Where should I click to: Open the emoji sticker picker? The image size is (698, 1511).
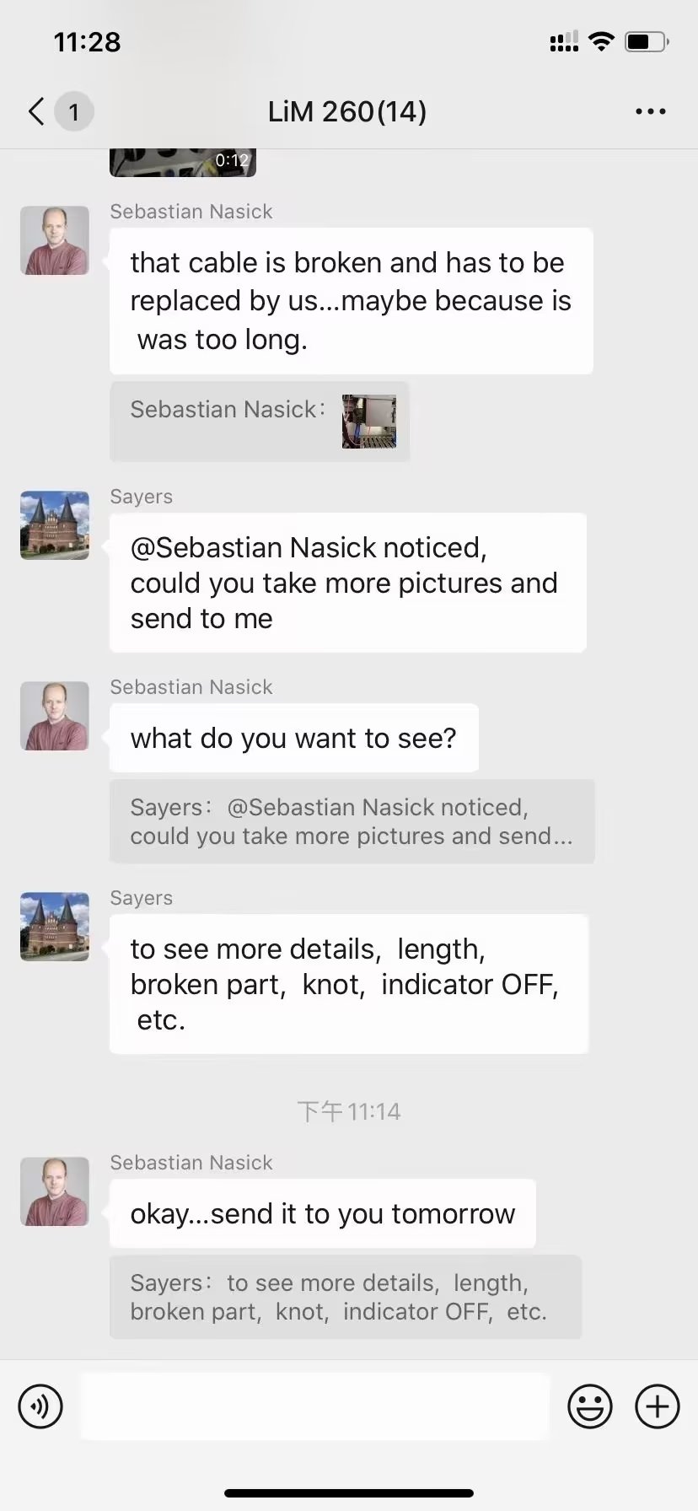tap(589, 1406)
